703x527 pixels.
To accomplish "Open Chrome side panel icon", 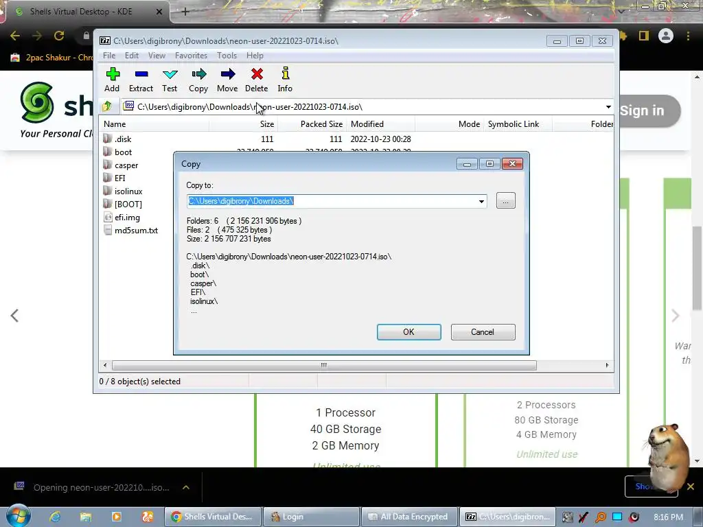I will 644,36.
